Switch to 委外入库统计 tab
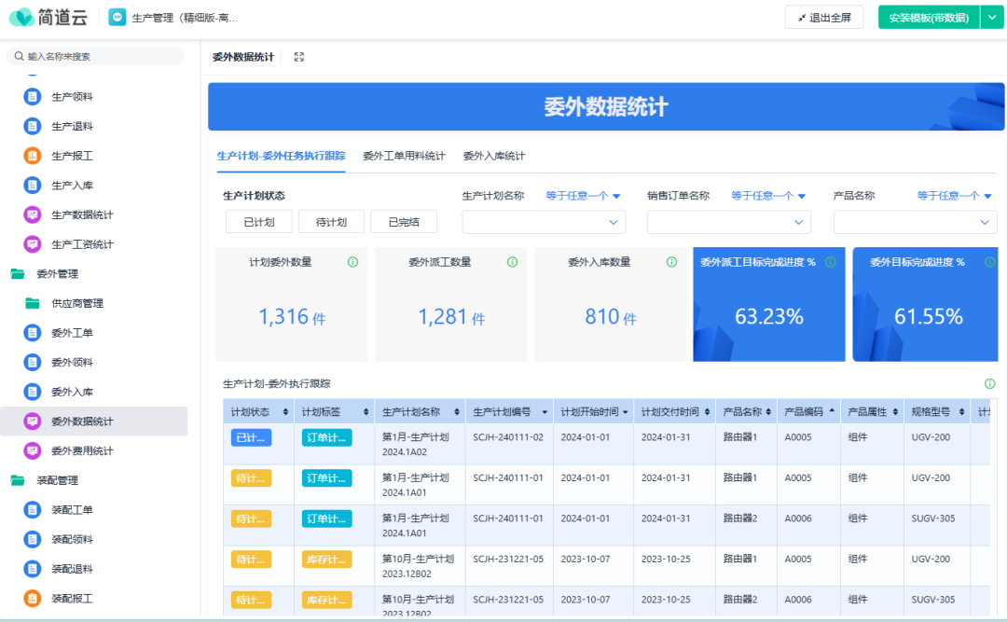This screenshot has width=1007, height=622. [494, 156]
